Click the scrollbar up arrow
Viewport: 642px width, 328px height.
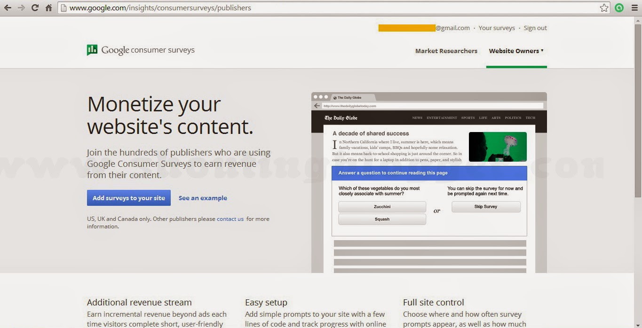(x=638, y=20)
